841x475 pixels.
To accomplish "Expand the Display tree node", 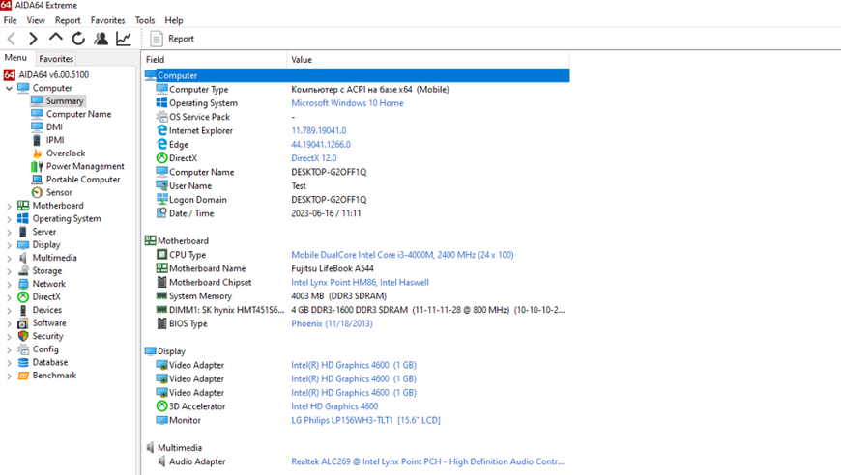I will tap(9, 244).
